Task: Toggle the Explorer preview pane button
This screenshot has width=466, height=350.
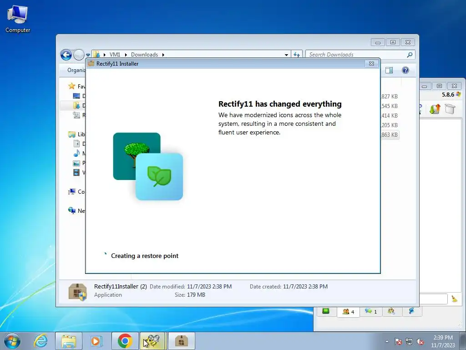Action: click(389, 70)
